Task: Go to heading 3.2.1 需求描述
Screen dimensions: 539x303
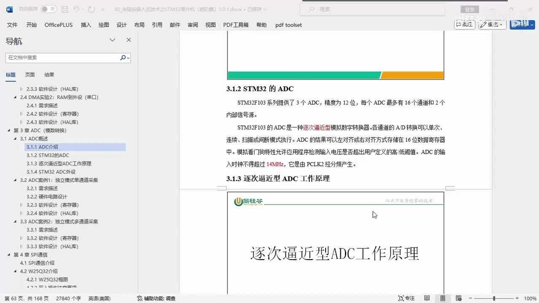Action: click(x=42, y=189)
